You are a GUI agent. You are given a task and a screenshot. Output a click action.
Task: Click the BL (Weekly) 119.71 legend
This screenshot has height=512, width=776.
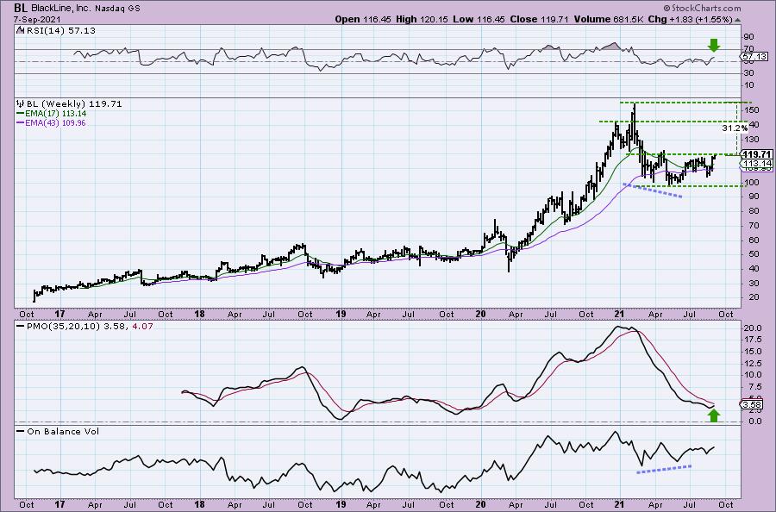(x=74, y=104)
